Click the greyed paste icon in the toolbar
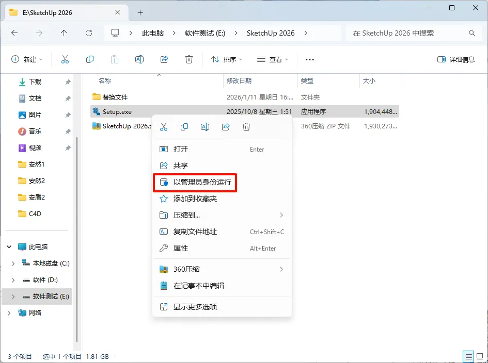The image size is (488, 363). click(115, 59)
